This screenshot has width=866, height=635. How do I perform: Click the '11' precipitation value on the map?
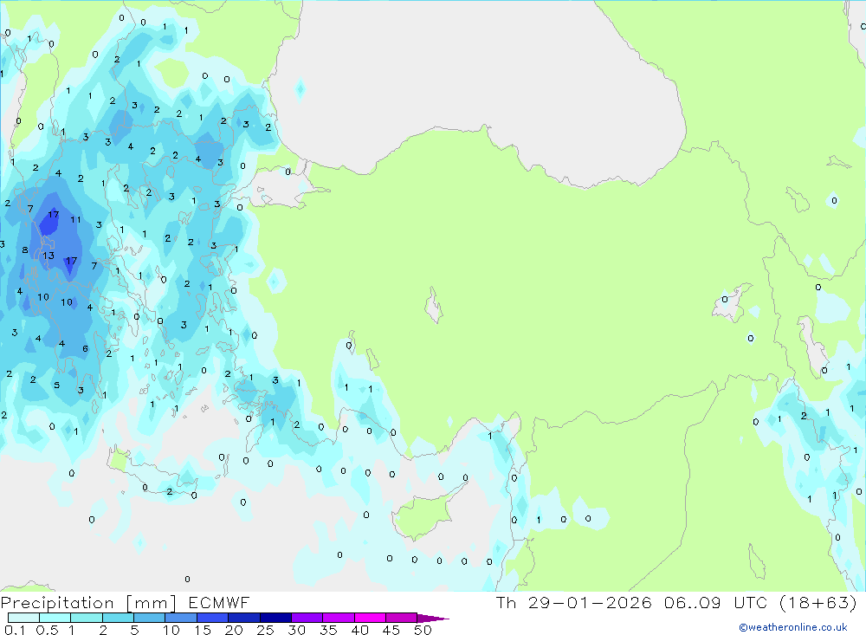coord(75,219)
